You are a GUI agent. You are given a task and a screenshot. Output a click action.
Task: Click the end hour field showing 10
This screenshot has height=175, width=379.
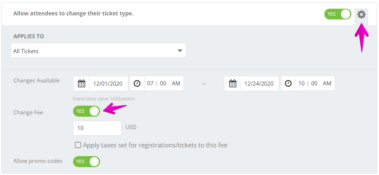(301, 83)
